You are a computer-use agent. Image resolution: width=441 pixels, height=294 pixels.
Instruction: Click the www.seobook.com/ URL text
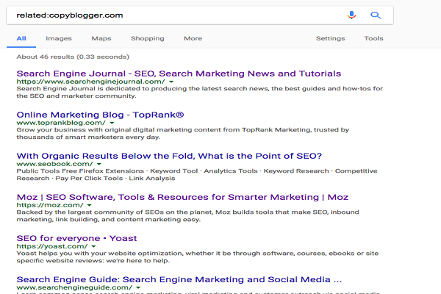coord(54,164)
